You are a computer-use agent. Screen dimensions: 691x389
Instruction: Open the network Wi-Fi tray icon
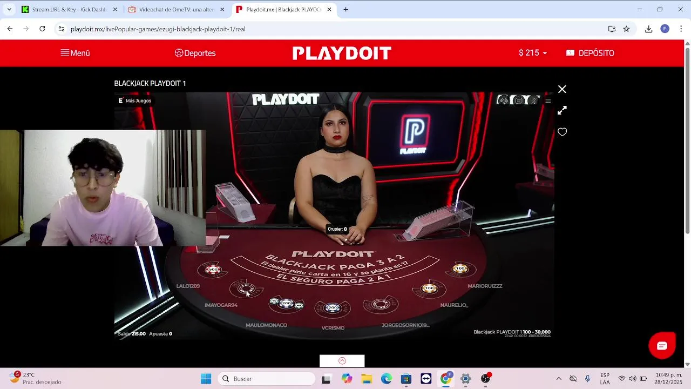[x=622, y=379]
